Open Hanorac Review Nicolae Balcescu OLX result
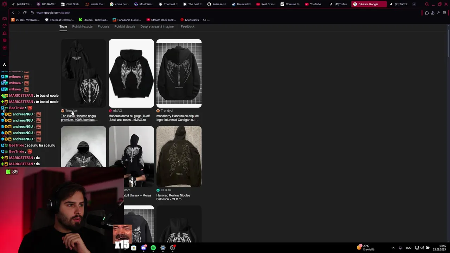This screenshot has height=253, width=450. (173, 197)
